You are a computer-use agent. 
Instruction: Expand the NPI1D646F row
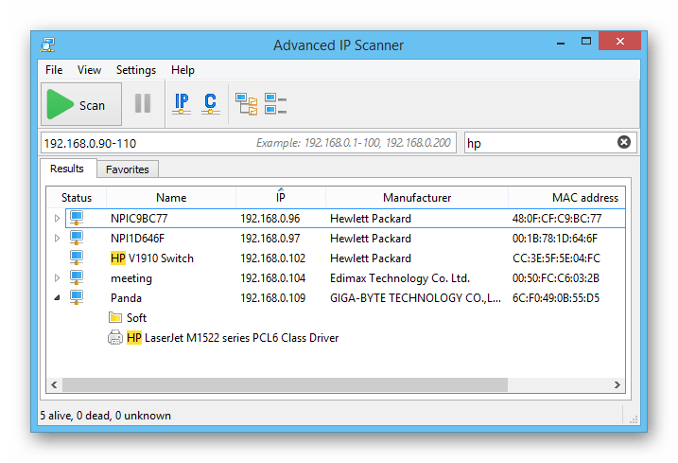click(x=57, y=239)
